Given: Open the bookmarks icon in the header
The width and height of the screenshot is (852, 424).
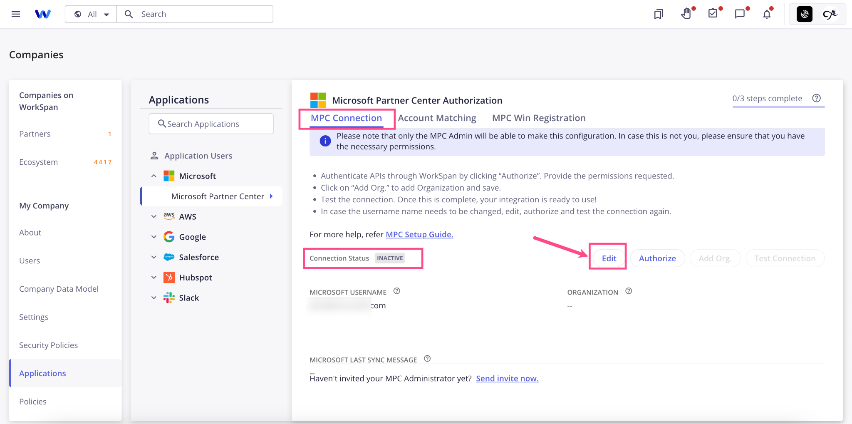Looking at the screenshot, I should [658, 14].
